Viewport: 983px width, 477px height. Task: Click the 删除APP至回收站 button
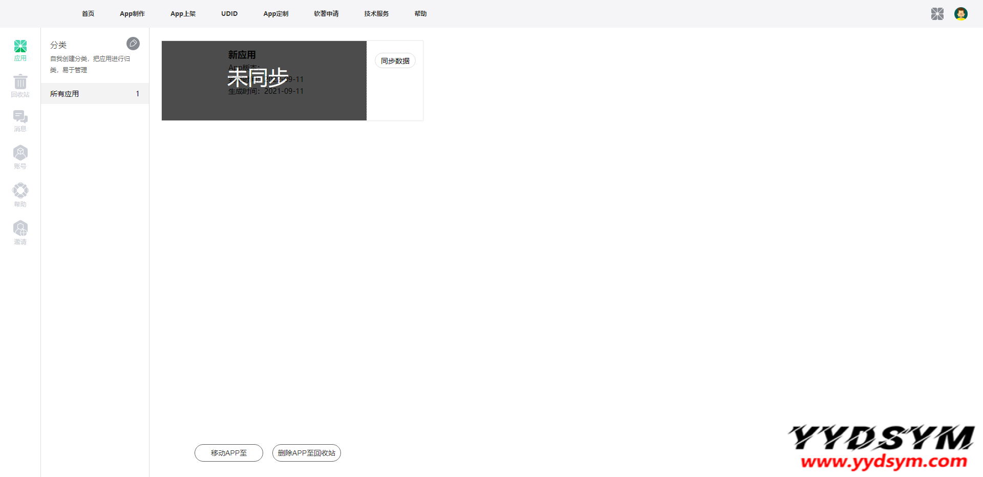[x=306, y=453]
